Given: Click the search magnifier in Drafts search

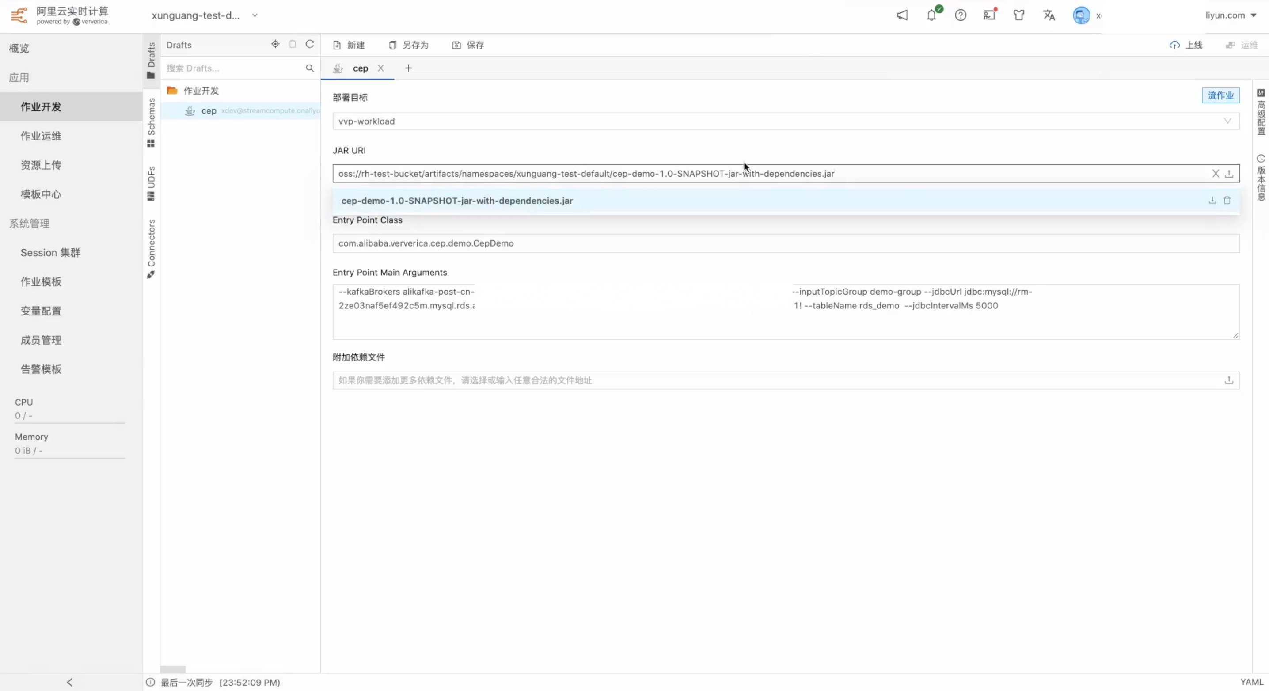Looking at the screenshot, I should pyautogui.click(x=309, y=68).
